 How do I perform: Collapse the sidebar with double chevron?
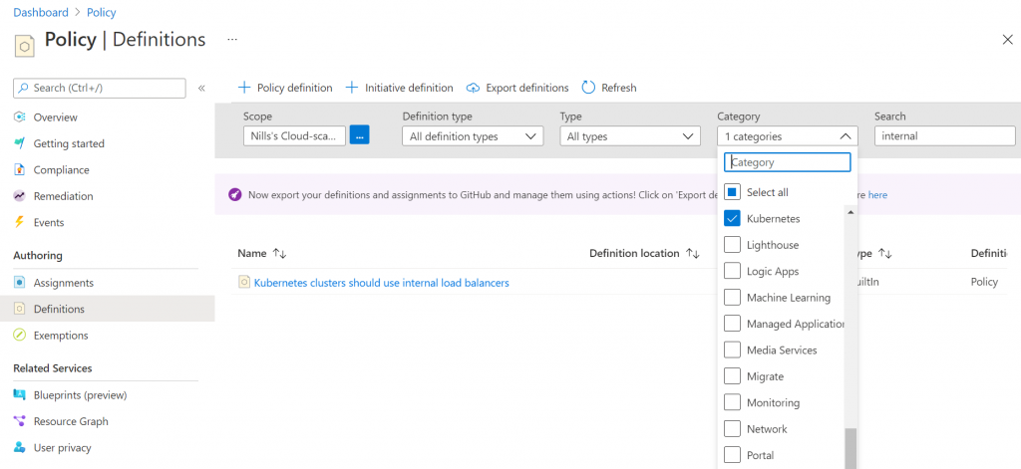click(201, 88)
